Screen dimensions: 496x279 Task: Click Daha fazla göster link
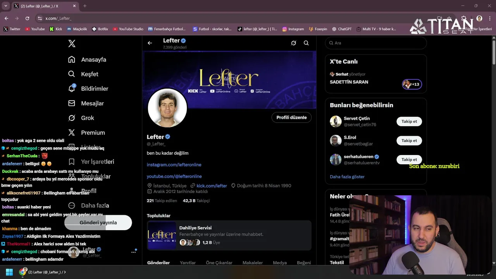[x=347, y=177]
